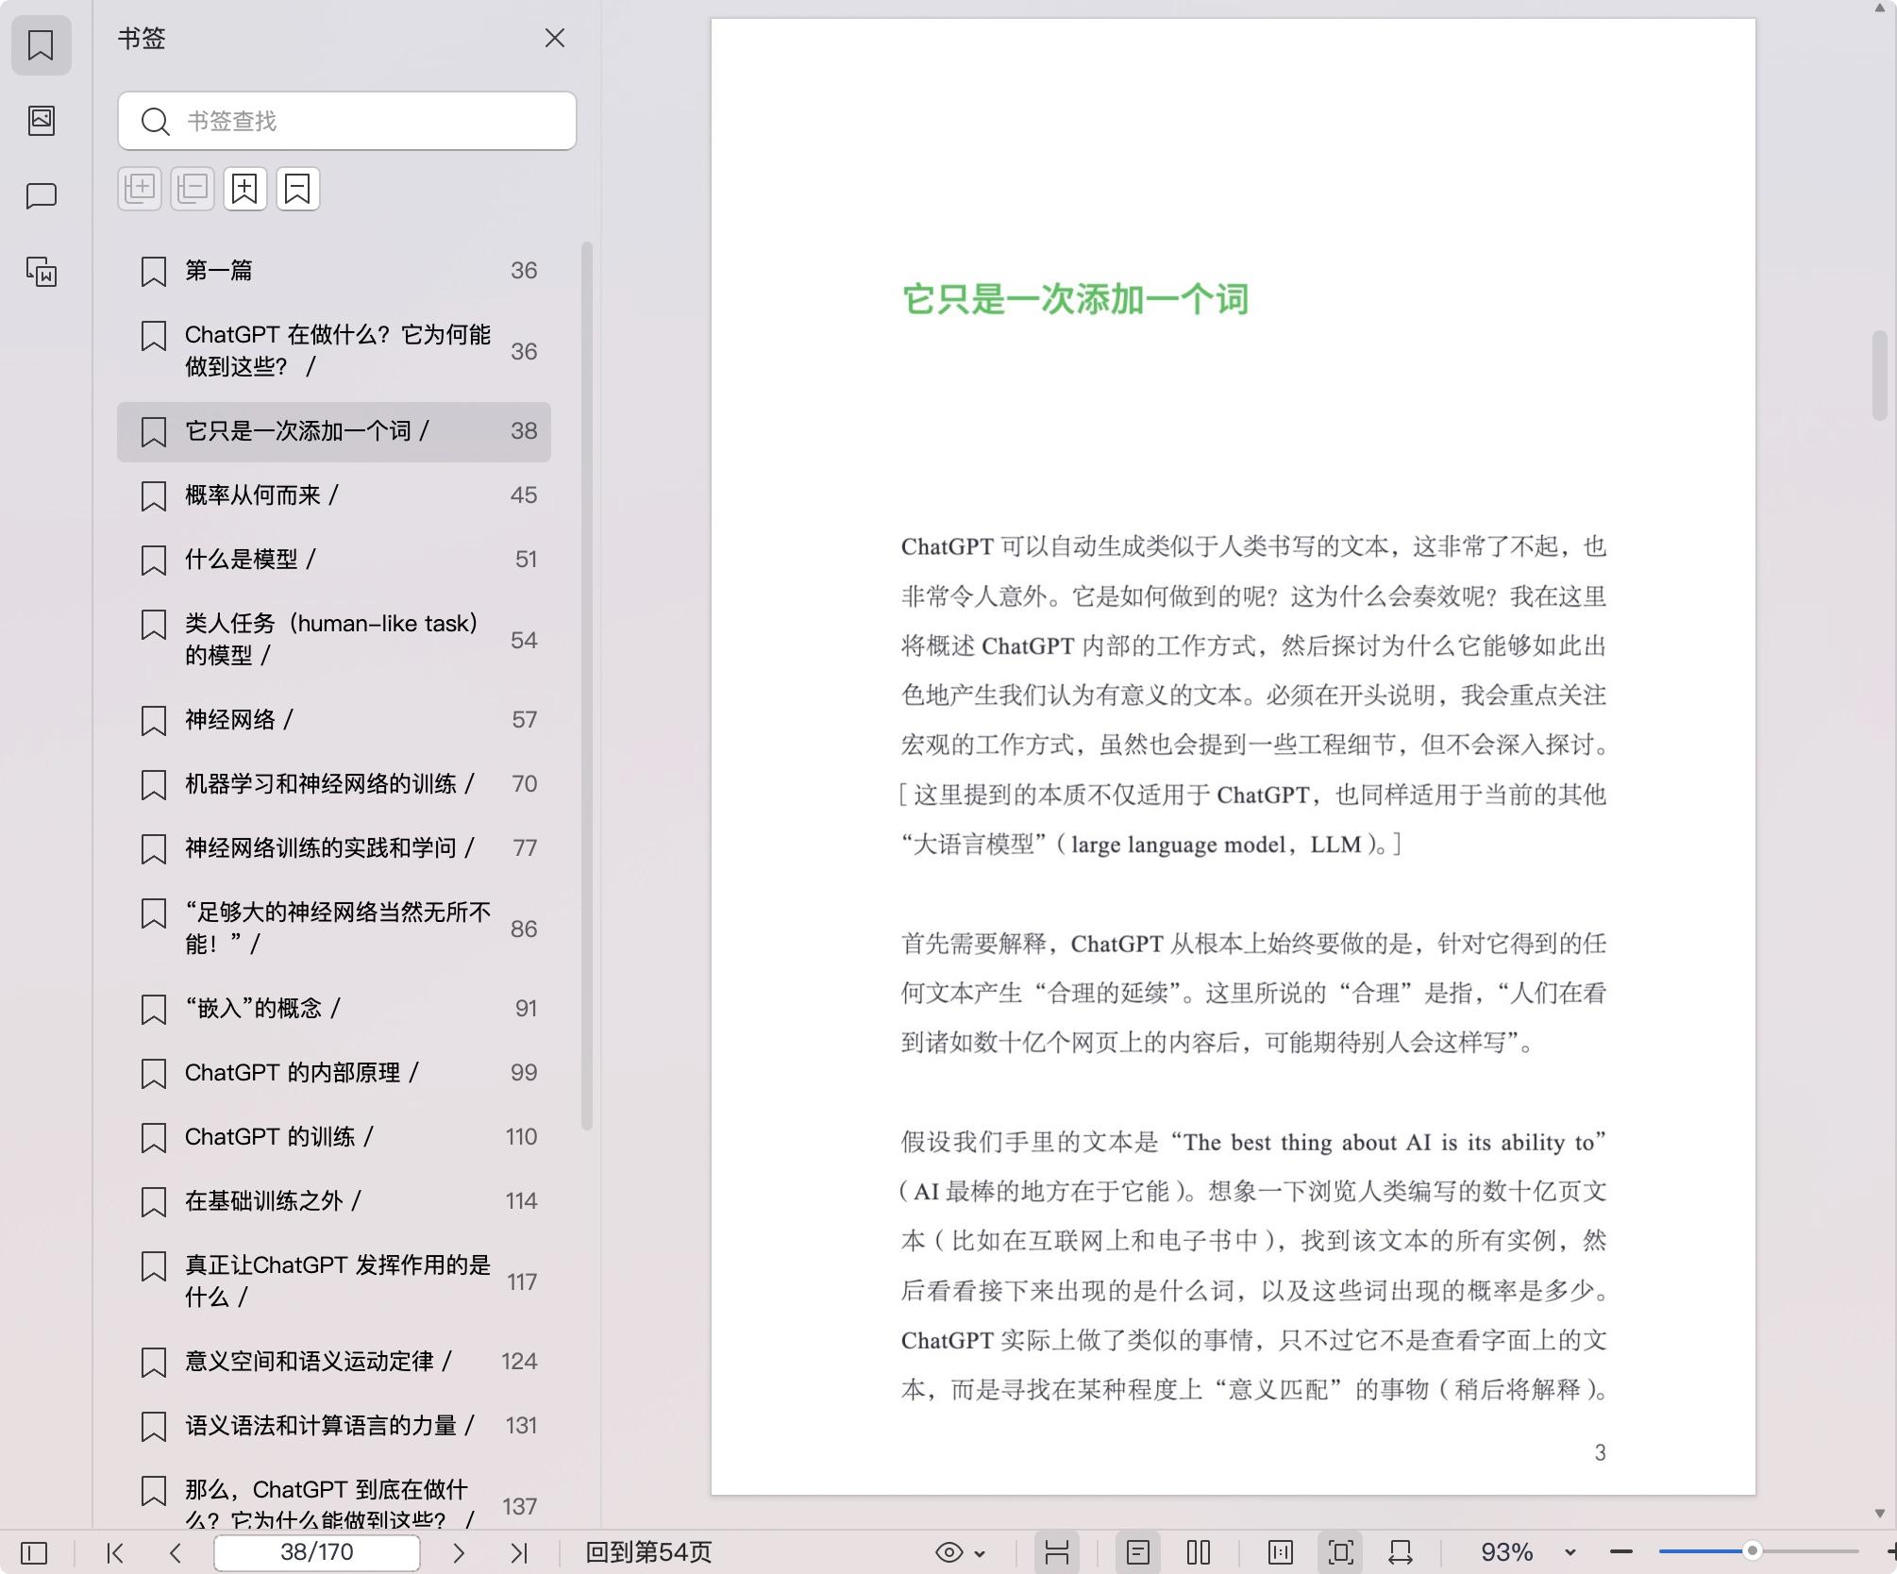The width and height of the screenshot is (1897, 1574).
Task: Click document scroll up arrow
Action: point(1879,8)
